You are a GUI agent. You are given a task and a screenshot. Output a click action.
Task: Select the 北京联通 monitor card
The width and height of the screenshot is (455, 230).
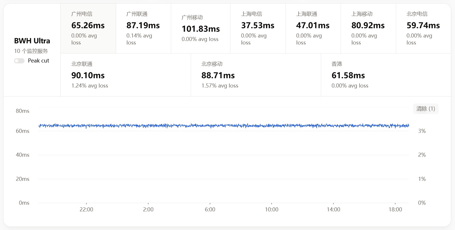(x=125, y=75)
